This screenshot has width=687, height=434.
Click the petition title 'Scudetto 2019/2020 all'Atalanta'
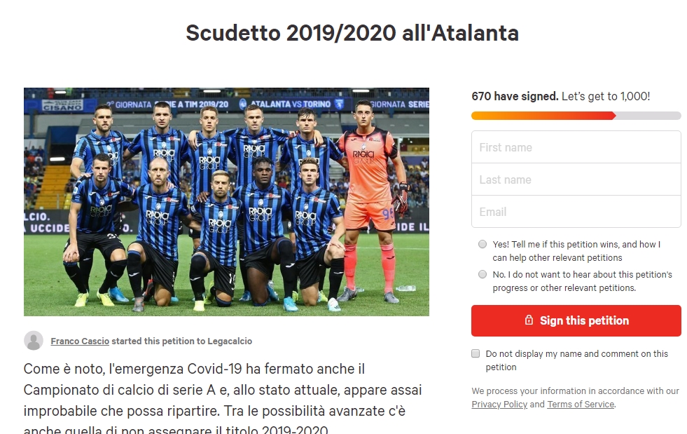tap(352, 33)
